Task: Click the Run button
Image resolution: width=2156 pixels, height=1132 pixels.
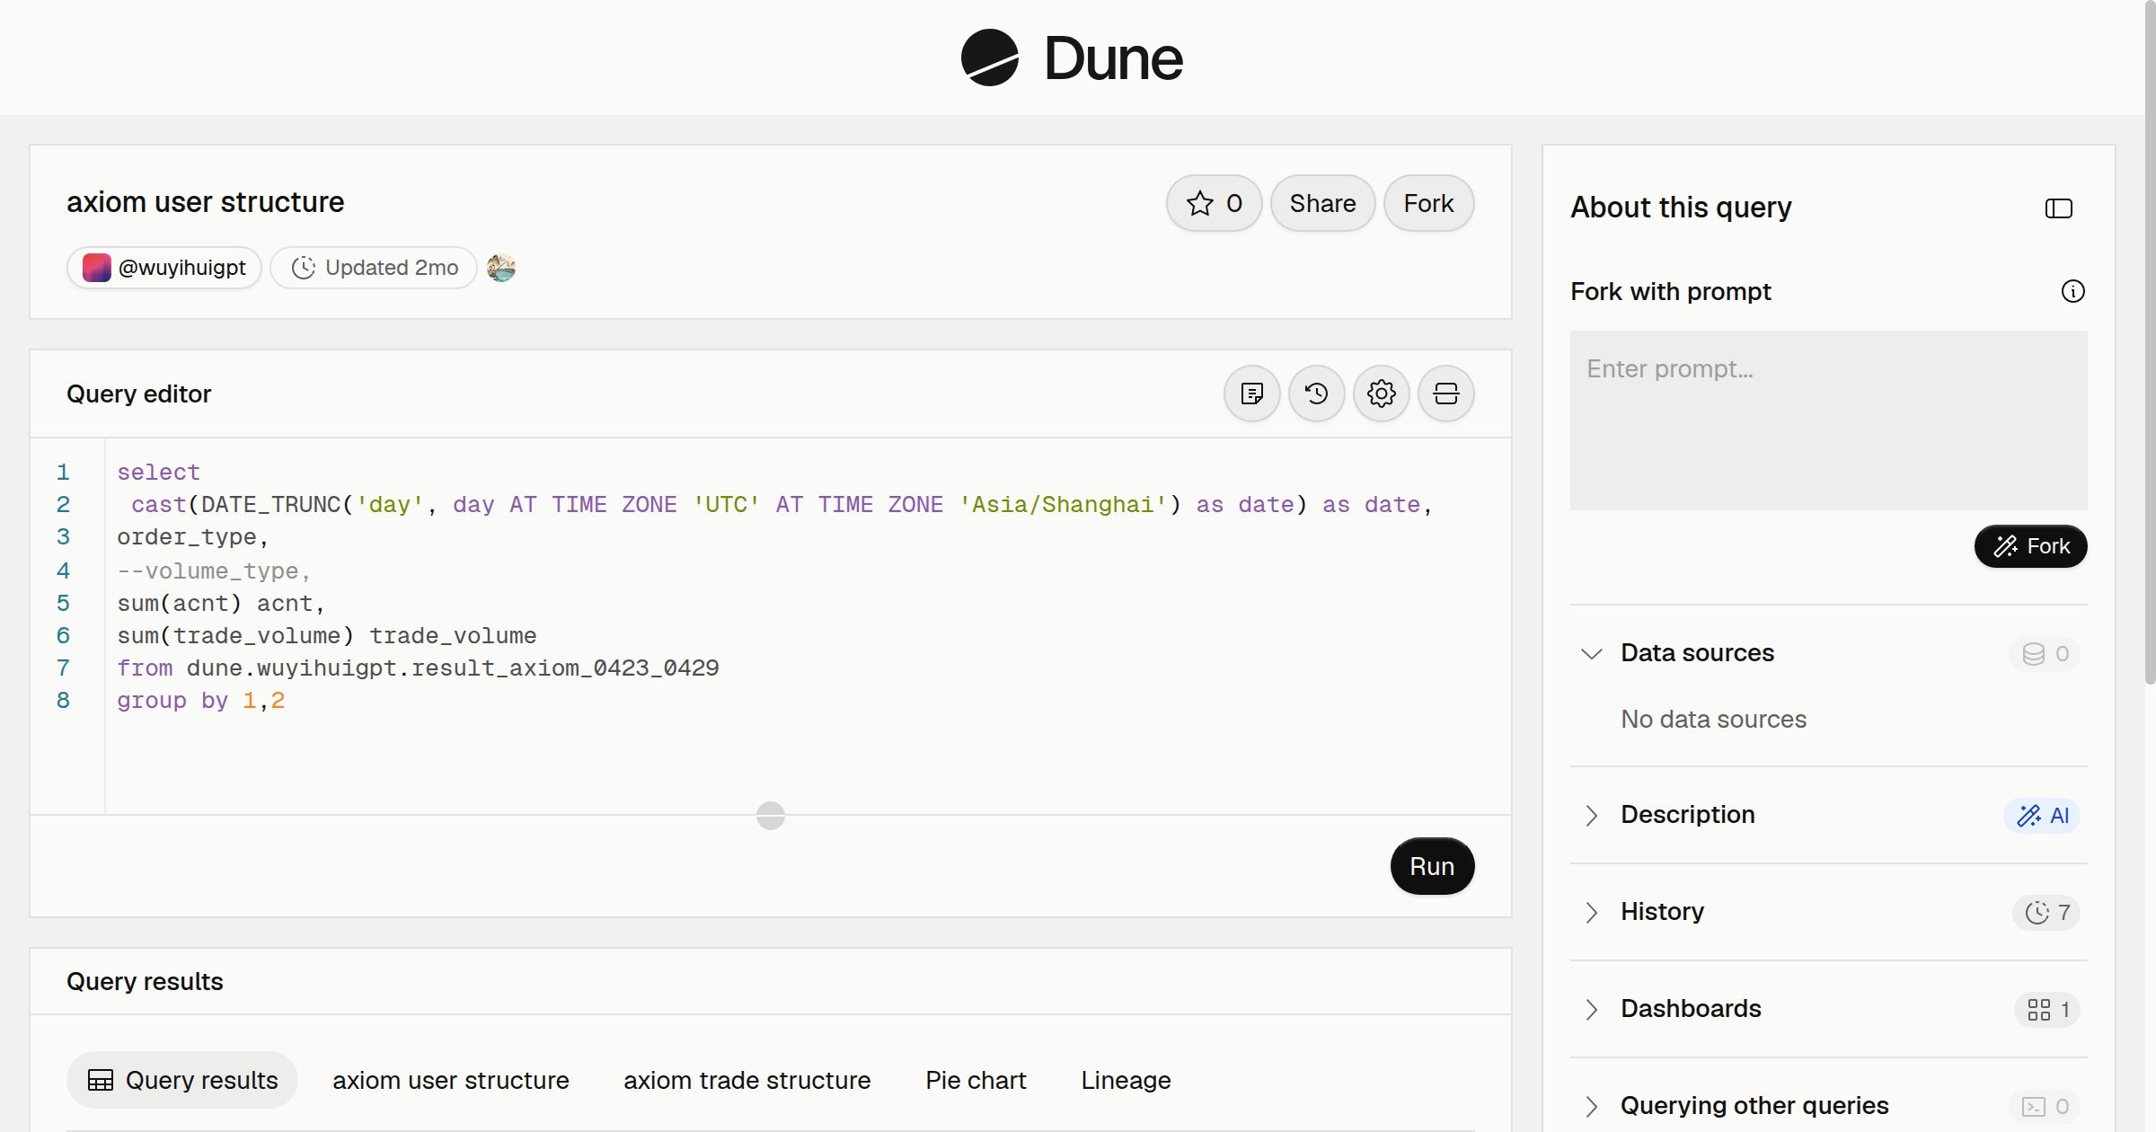Action: [x=1432, y=866]
